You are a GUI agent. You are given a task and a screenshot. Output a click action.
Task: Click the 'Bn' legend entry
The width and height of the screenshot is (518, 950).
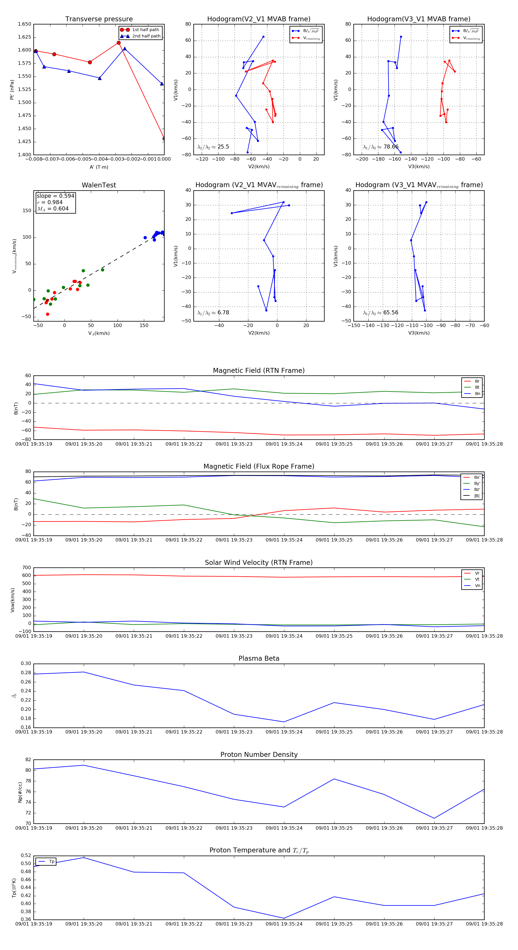tap(472, 394)
